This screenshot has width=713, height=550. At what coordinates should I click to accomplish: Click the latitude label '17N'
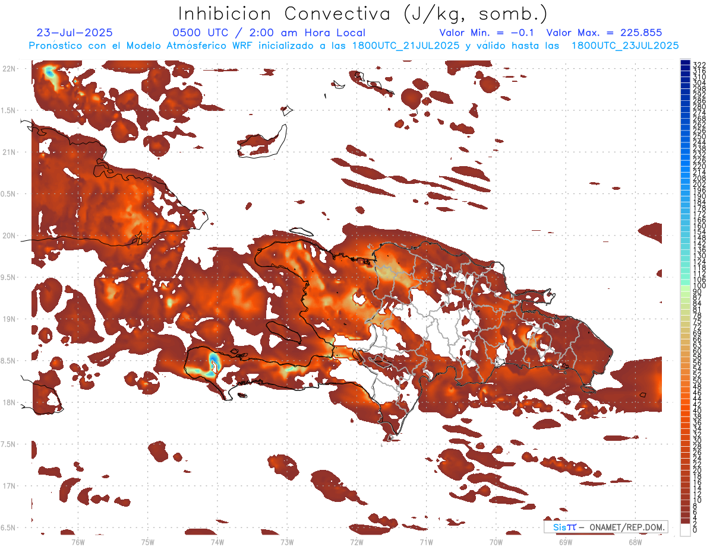tap(9, 486)
